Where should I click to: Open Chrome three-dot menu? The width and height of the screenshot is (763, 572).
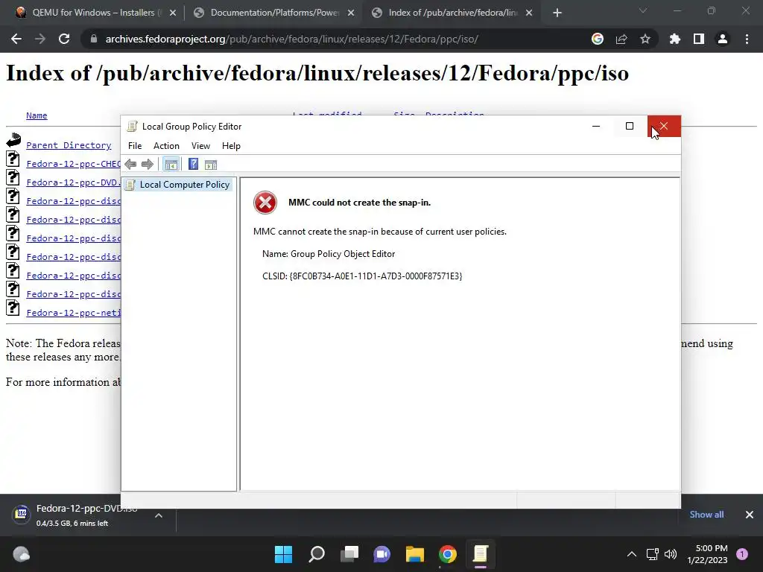tap(747, 39)
